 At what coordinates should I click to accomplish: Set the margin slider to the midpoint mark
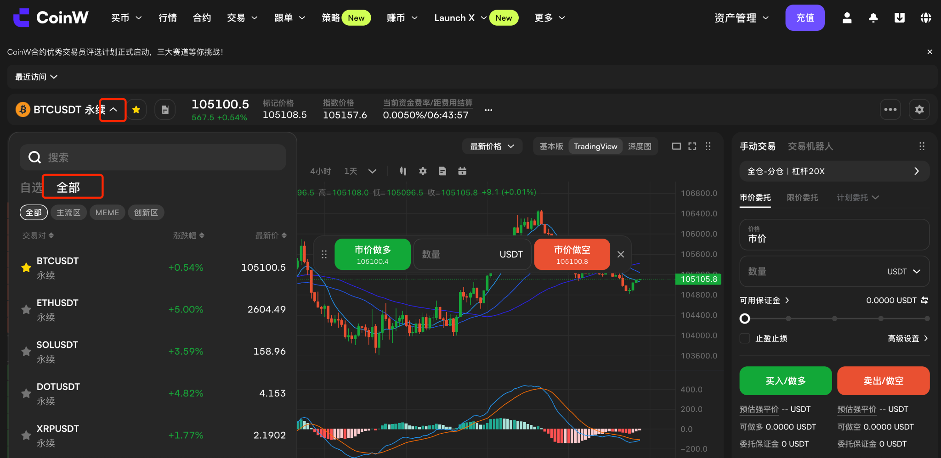click(x=834, y=318)
